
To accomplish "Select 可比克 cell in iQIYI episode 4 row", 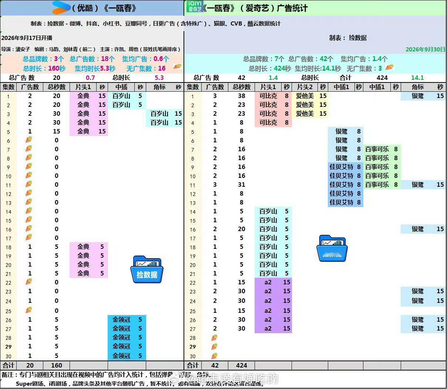I will (268, 122).
